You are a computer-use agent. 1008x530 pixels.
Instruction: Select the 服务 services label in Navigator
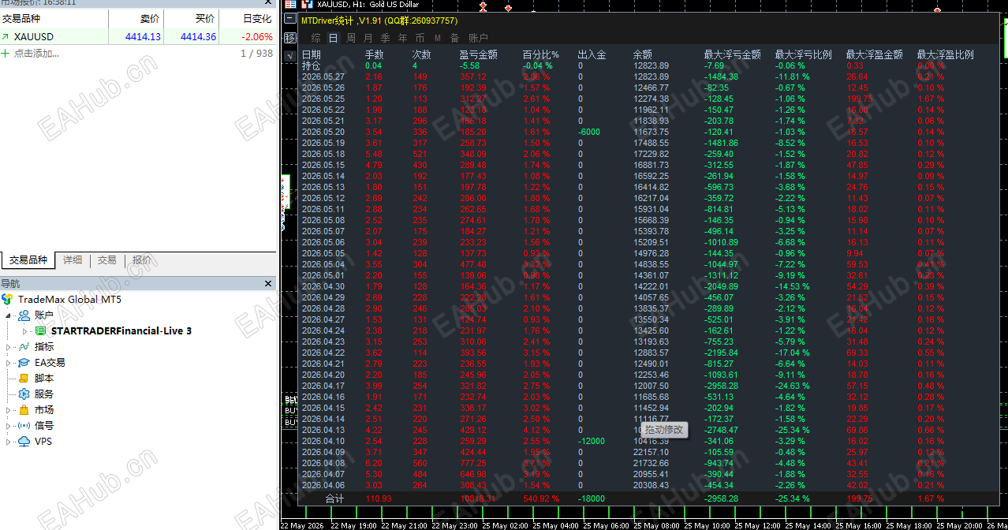click(x=44, y=394)
